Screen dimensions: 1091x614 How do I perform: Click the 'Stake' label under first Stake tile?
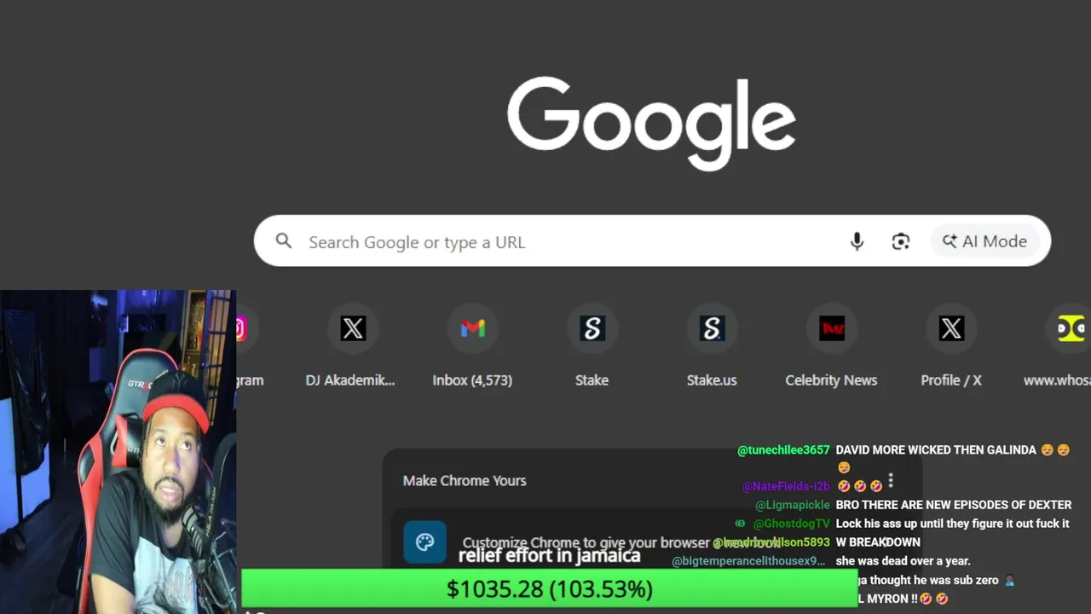pyautogui.click(x=592, y=380)
